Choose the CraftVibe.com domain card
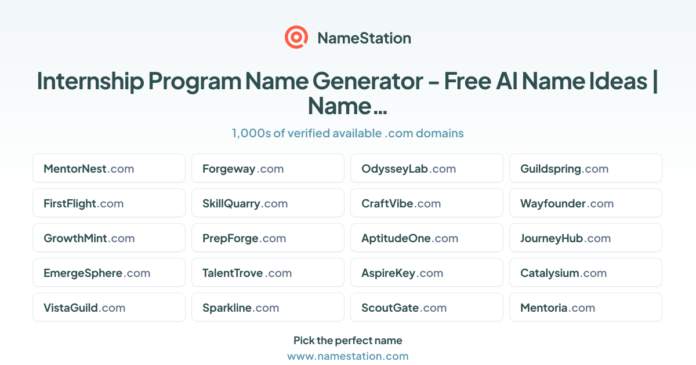This screenshot has height=365, width=696. click(427, 203)
